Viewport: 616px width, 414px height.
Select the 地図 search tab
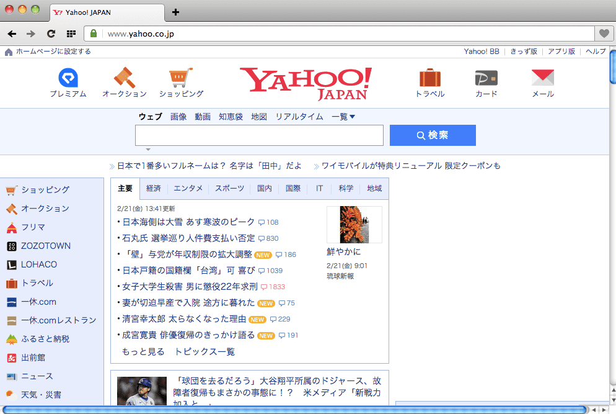pos(259,117)
